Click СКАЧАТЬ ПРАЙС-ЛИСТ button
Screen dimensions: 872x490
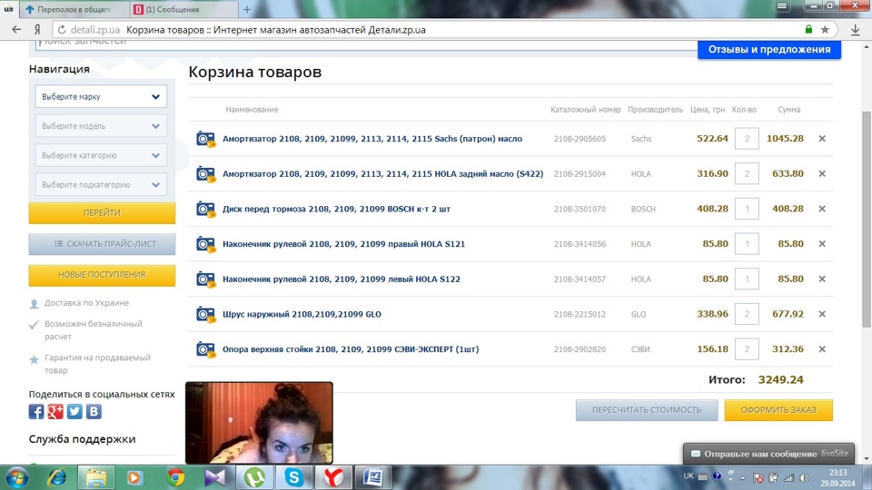coord(102,244)
